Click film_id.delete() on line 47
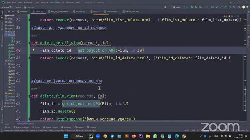Image resolution: width=250 pixels, height=140 pixels. 58,111
